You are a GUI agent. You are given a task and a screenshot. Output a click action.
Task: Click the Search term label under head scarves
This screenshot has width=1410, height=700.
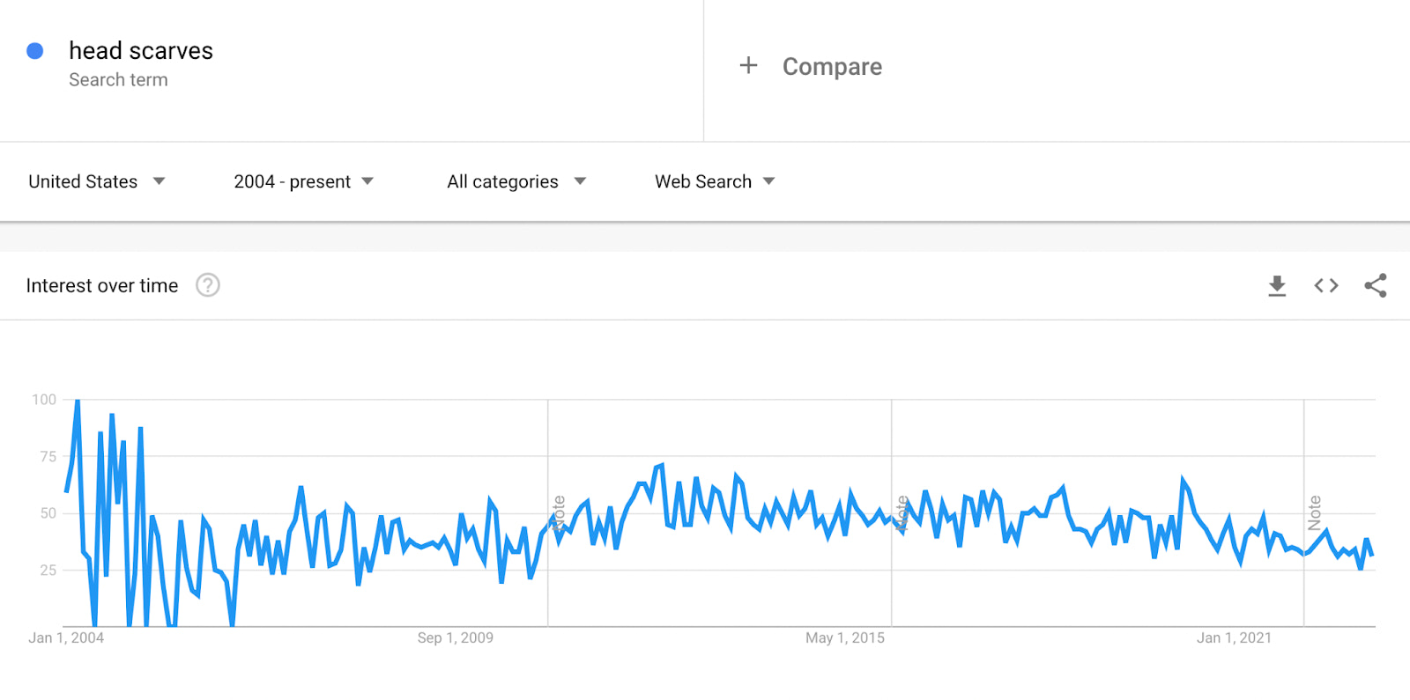118,79
